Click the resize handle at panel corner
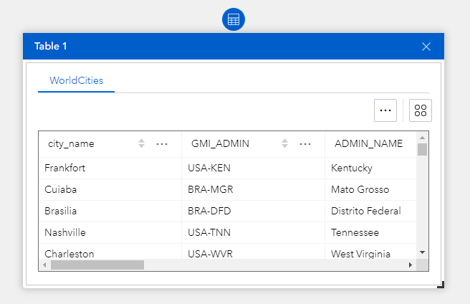The image size is (470, 304). tap(441, 285)
